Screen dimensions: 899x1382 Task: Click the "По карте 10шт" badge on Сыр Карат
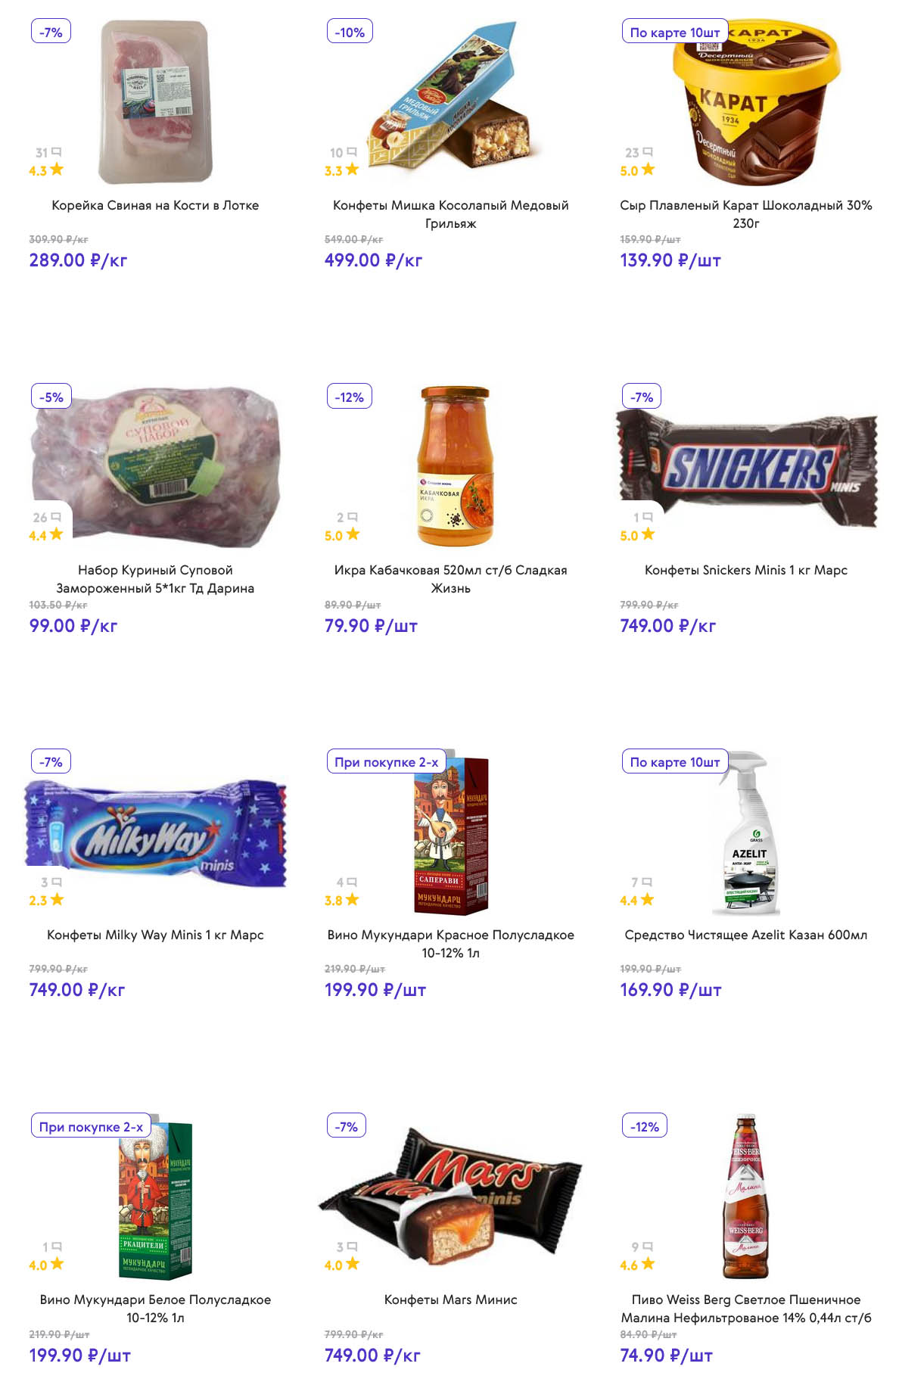(x=674, y=33)
